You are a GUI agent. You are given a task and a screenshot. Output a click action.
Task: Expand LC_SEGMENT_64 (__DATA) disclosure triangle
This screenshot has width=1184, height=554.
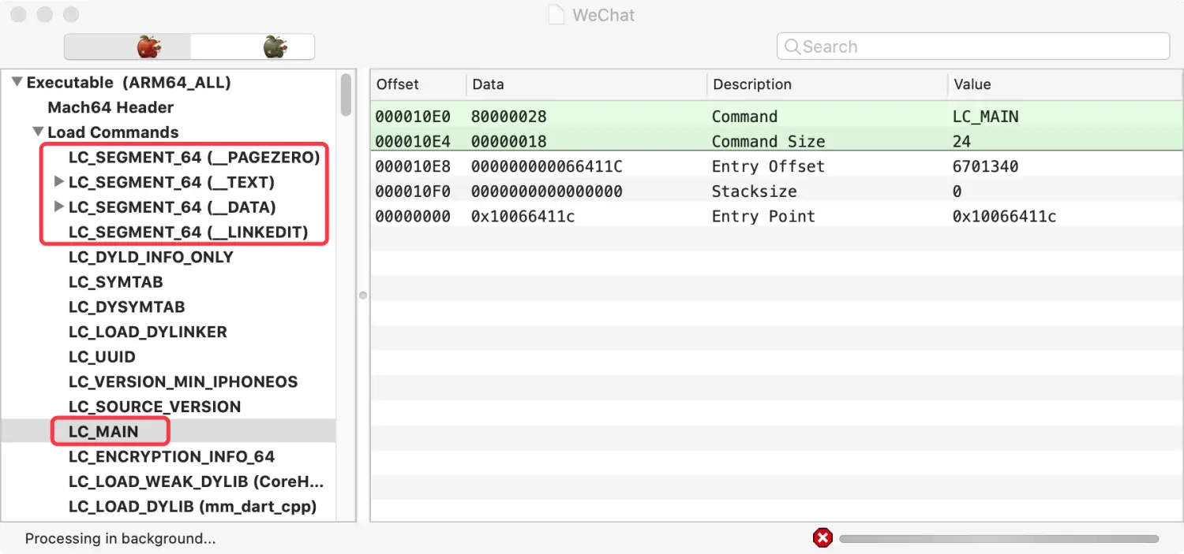(x=58, y=207)
